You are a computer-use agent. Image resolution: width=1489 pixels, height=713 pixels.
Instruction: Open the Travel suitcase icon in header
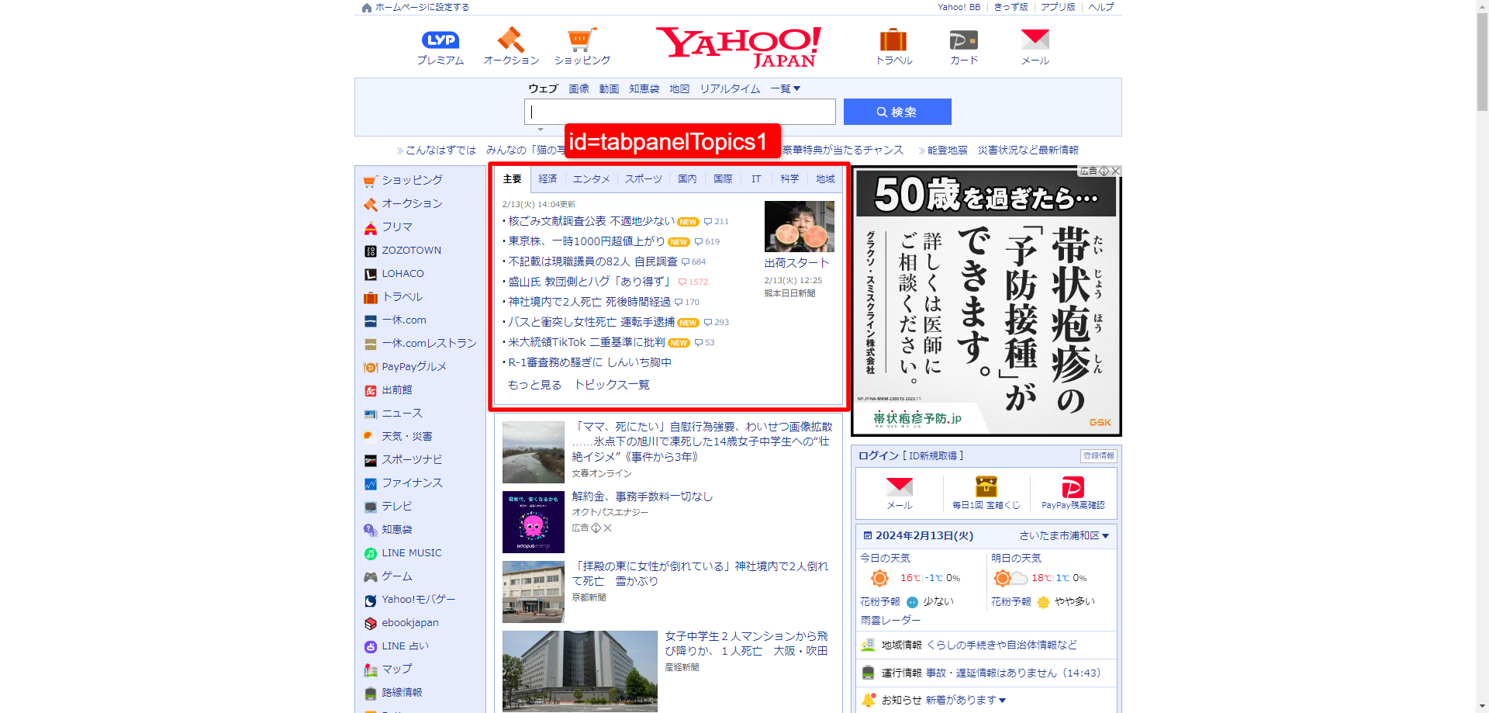point(893,40)
